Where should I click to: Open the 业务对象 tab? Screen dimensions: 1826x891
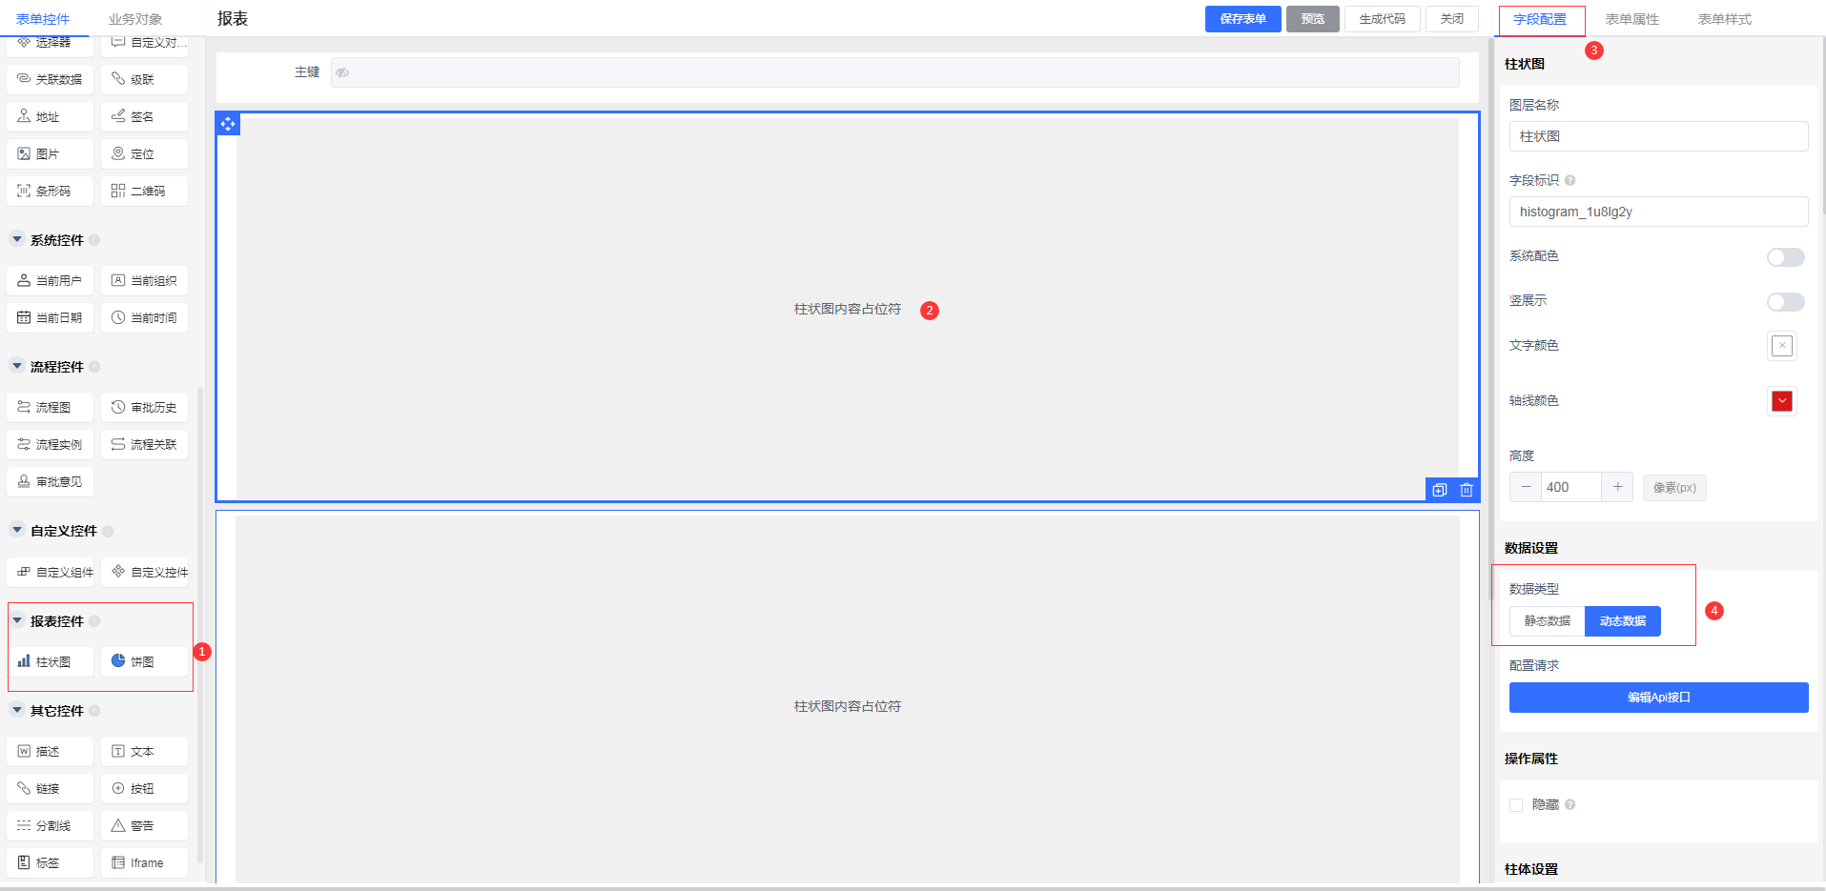[x=135, y=19]
